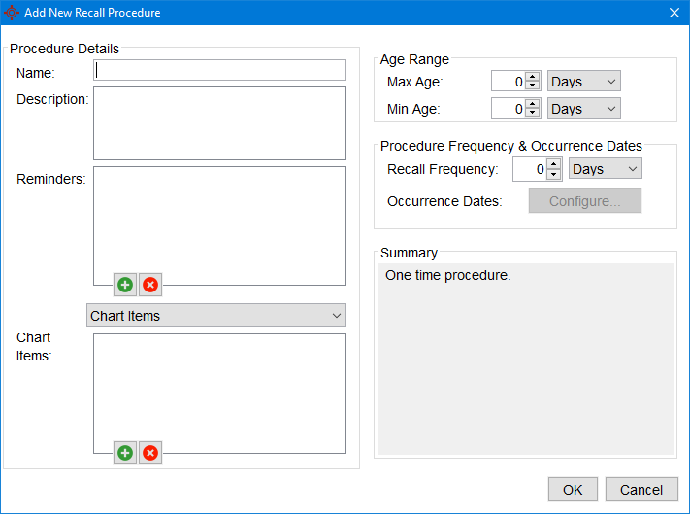Click the green add chart item icon
The image size is (690, 514).
pyautogui.click(x=125, y=453)
